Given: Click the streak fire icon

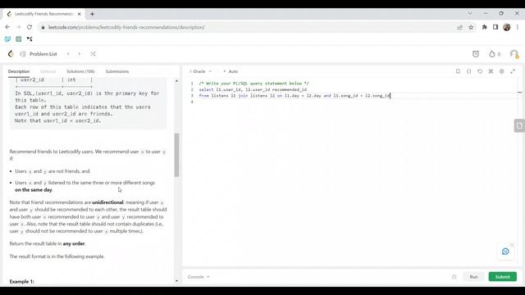Looking at the screenshot, I should pyautogui.click(x=492, y=54).
